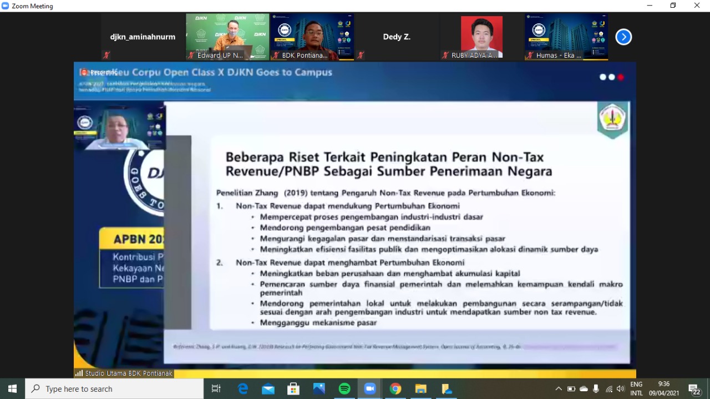Open Task View in the taskbar
The height and width of the screenshot is (399, 710).
click(x=216, y=389)
